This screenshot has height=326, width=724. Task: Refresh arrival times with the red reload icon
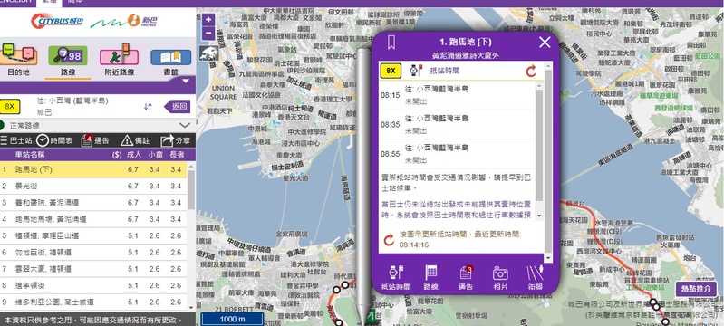coord(531,71)
